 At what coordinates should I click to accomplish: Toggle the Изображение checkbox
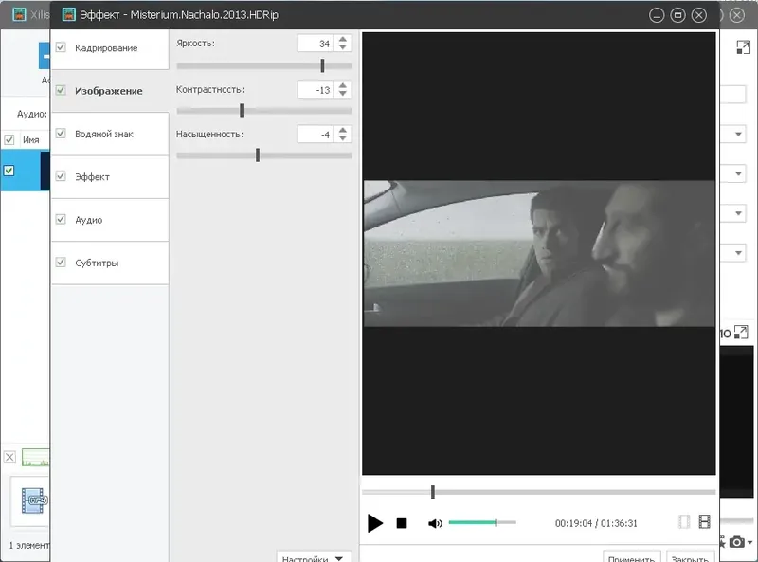[61, 90]
